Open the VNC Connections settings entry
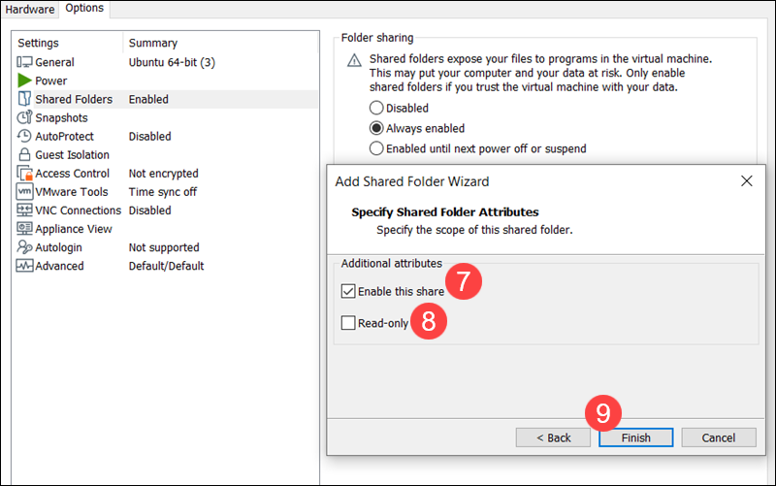 (78, 211)
